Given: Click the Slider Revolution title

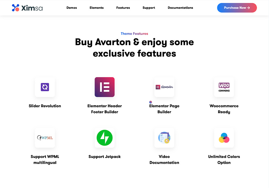Looking at the screenshot, I should (x=45, y=106).
